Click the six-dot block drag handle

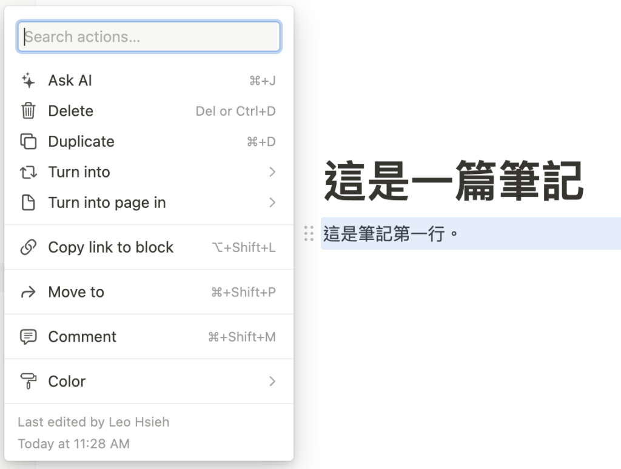click(308, 233)
